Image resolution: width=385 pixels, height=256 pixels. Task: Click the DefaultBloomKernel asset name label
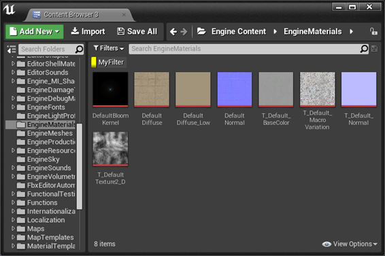(x=110, y=120)
